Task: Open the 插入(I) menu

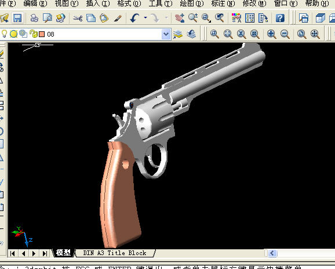Action: click(98, 3)
